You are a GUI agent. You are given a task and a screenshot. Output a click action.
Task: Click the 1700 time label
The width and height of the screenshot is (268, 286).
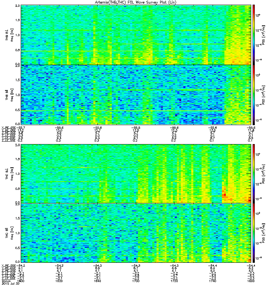pyautogui.click(x=136, y=281)
